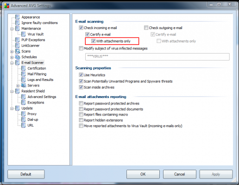Close the Advanced AVG Settings window
Image resolution: width=239 pixels, height=185 pixels.
[230, 4]
